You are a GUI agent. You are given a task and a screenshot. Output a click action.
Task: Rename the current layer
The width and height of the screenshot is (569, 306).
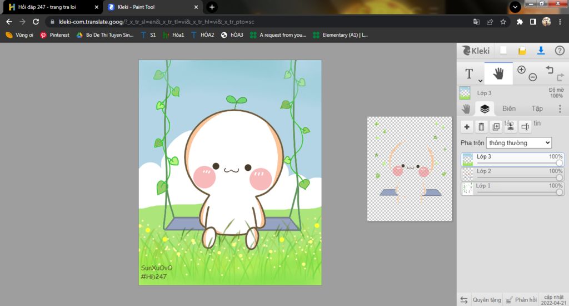[525, 127]
